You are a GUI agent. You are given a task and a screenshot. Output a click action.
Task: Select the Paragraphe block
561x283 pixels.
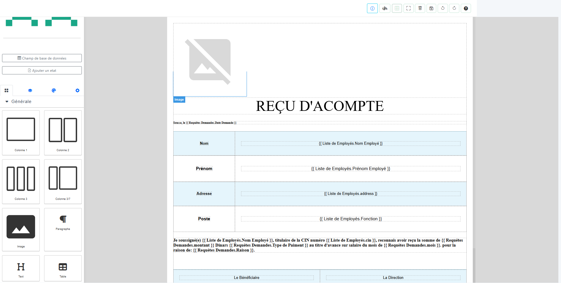point(63,229)
